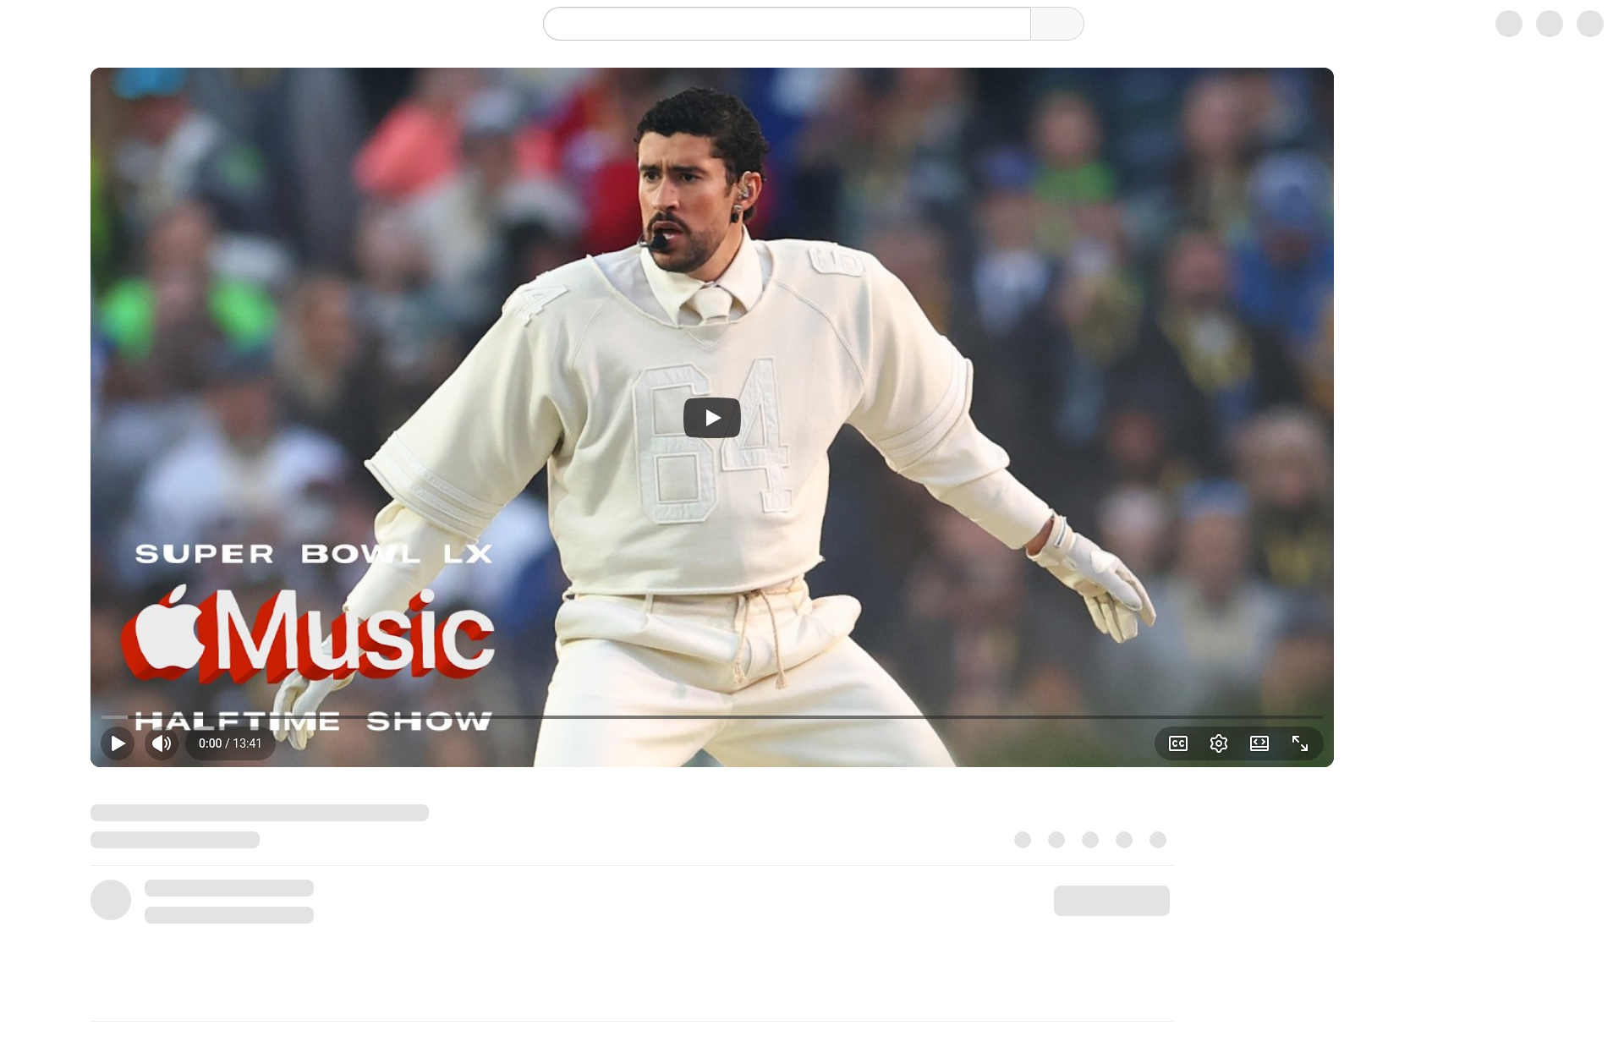Click the long video title placeholder bar
The width and height of the screenshot is (1624, 1042).
260,813
